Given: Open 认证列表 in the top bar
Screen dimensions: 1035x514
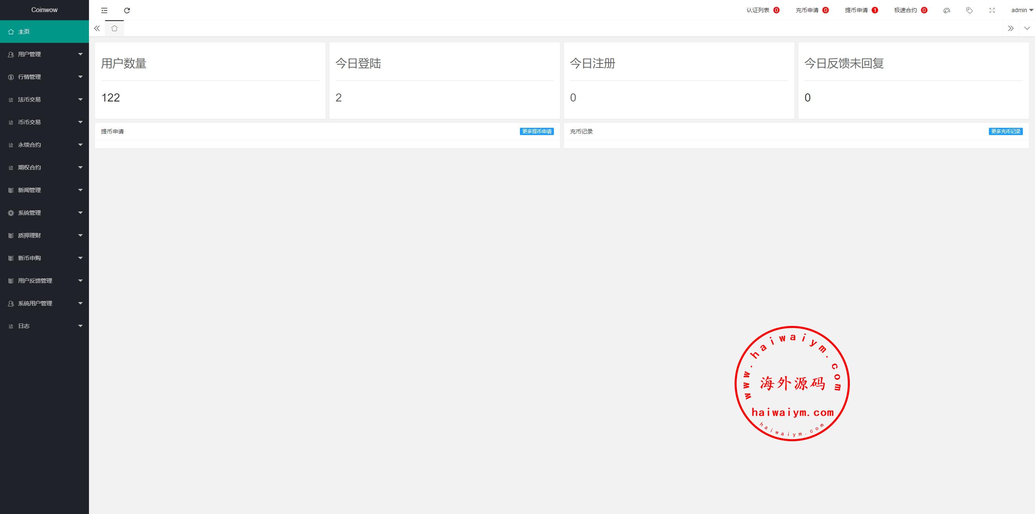Looking at the screenshot, I should pos(762,10).
